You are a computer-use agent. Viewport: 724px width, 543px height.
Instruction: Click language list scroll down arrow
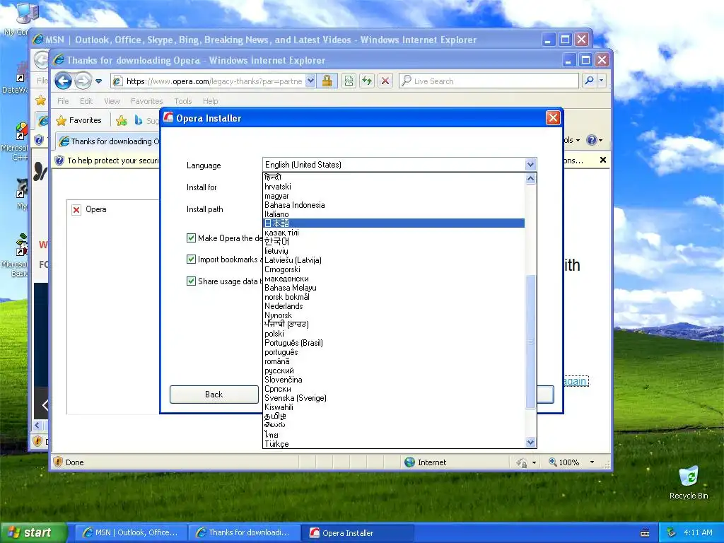[x=530, y=442]
